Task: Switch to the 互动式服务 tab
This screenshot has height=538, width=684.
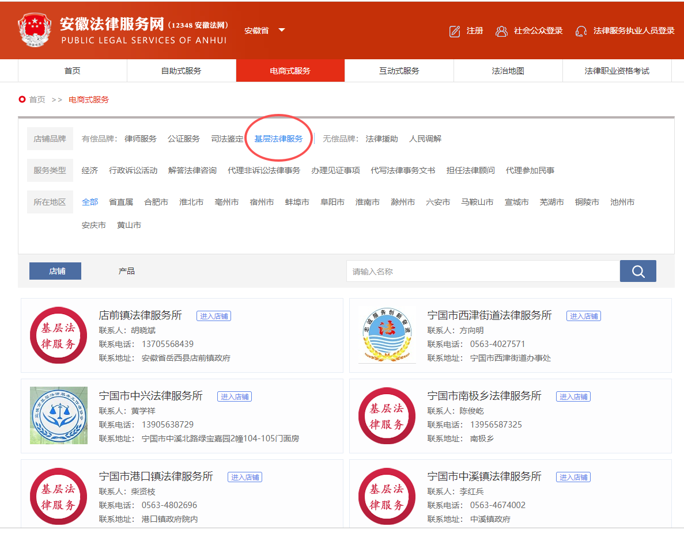Action: coord(399,71)
